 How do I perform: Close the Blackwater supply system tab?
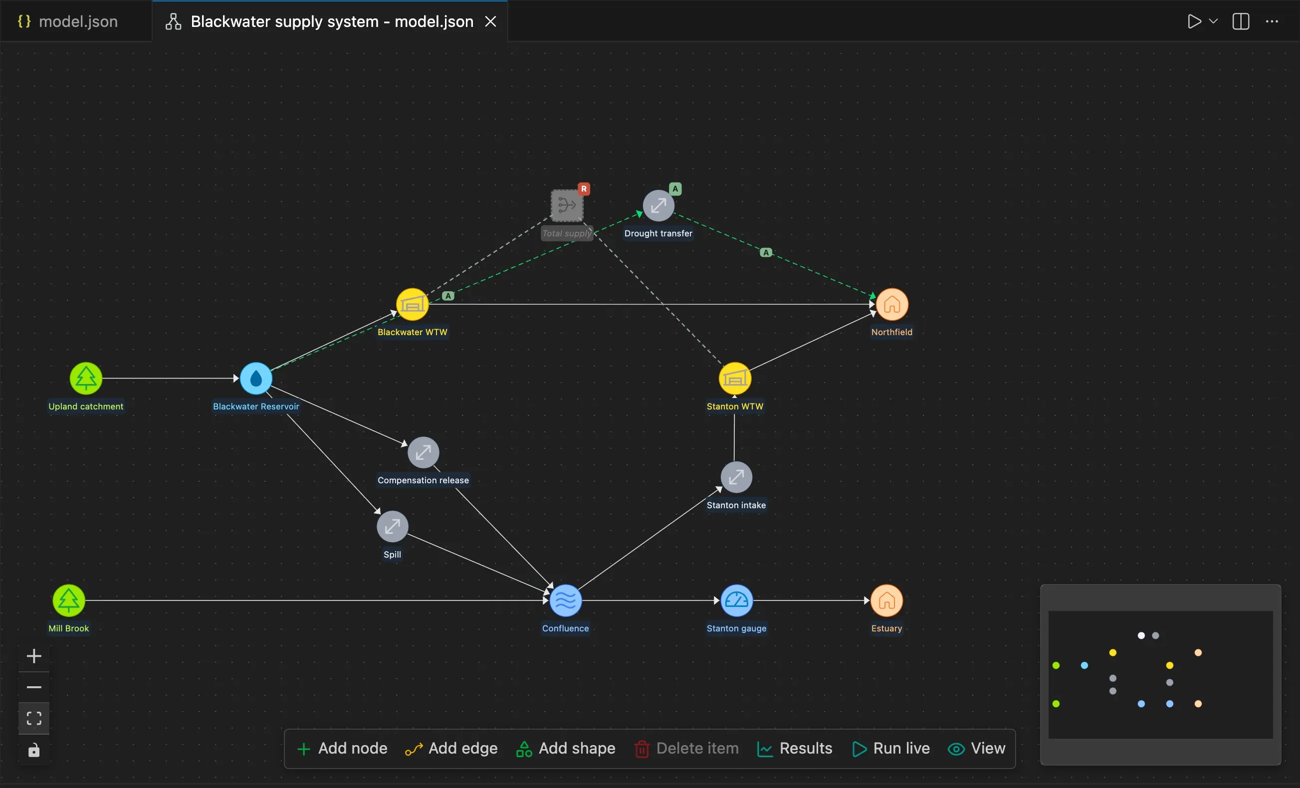pyautogui.click(x=491, y=21)
